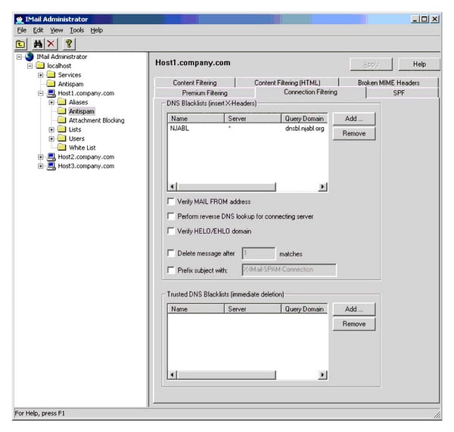Open the Edit menu

(38, 30)
